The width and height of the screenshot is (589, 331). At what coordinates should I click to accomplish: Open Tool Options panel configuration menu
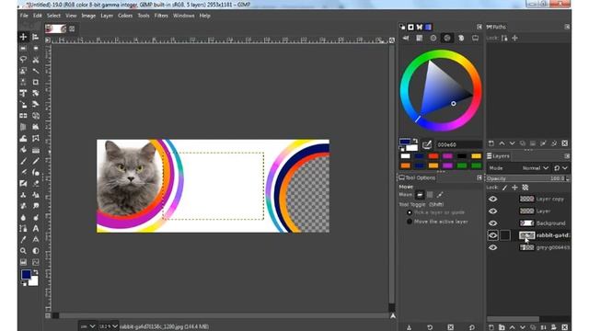479,177
